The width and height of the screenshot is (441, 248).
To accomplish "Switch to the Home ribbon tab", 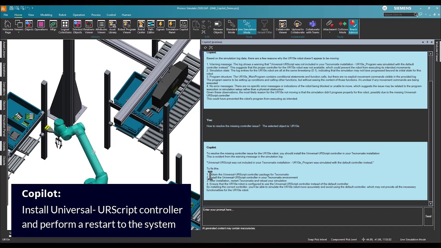I will [x=18, y=15].
